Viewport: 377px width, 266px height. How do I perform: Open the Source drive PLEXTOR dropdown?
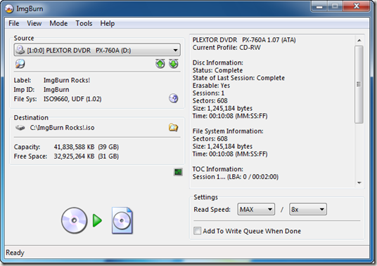pyautogui.click(x=97, y=50)
